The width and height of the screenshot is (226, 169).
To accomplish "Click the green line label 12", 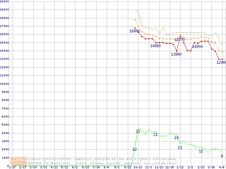I will pos(135,149).
